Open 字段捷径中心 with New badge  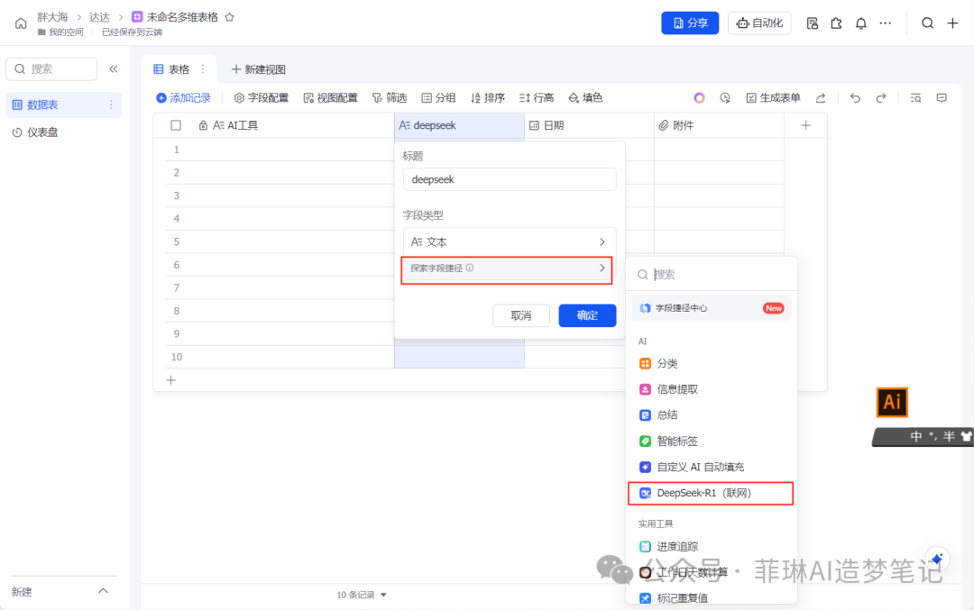click(712, 308)
